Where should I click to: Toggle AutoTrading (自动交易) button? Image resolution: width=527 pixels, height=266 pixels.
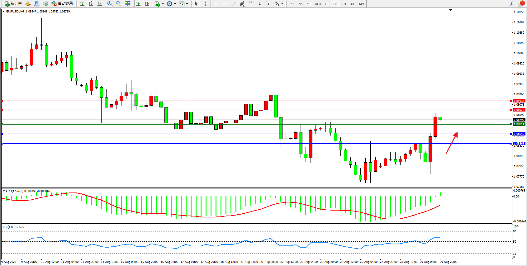(x=62, y=4)
